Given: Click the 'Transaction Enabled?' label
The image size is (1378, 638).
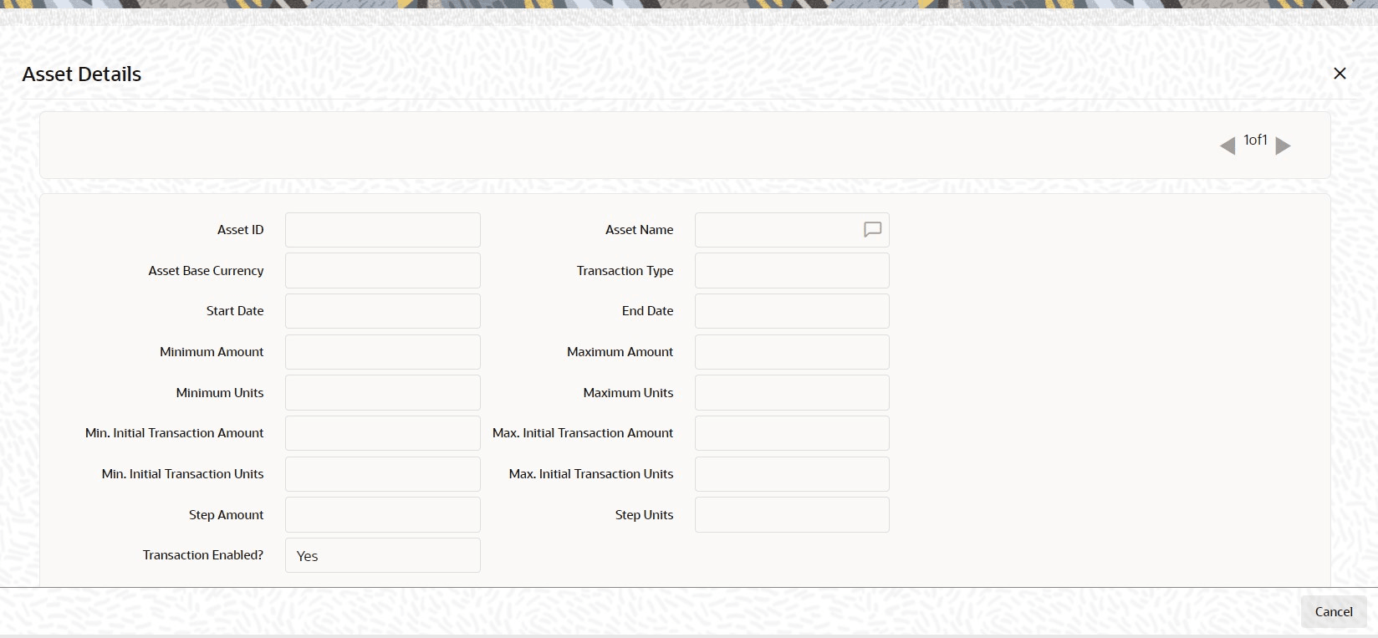Looking at the screenshot, I should pos(203,555).
